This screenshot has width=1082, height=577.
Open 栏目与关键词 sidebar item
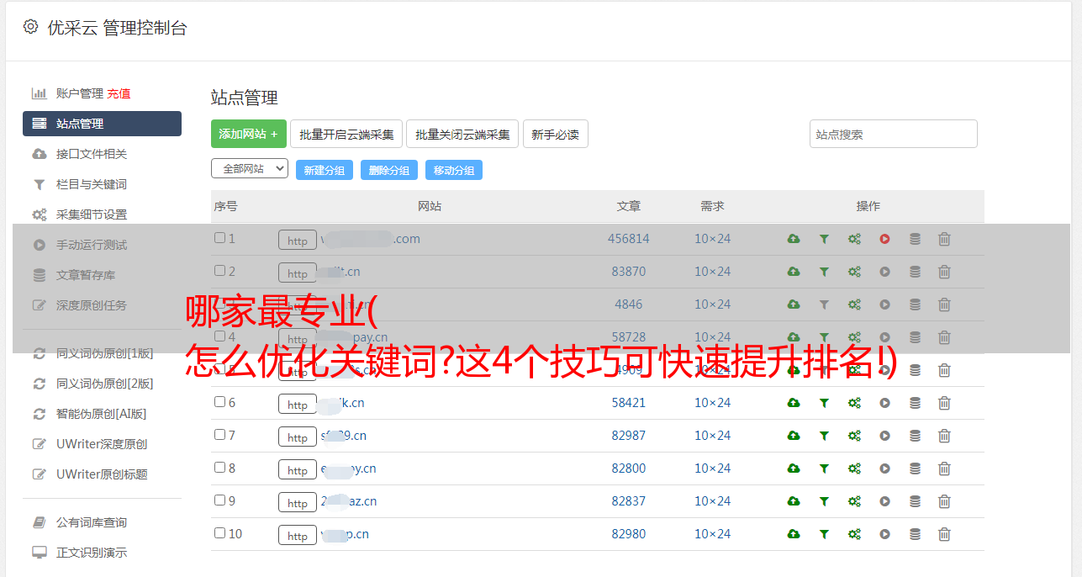click(92, 184)
